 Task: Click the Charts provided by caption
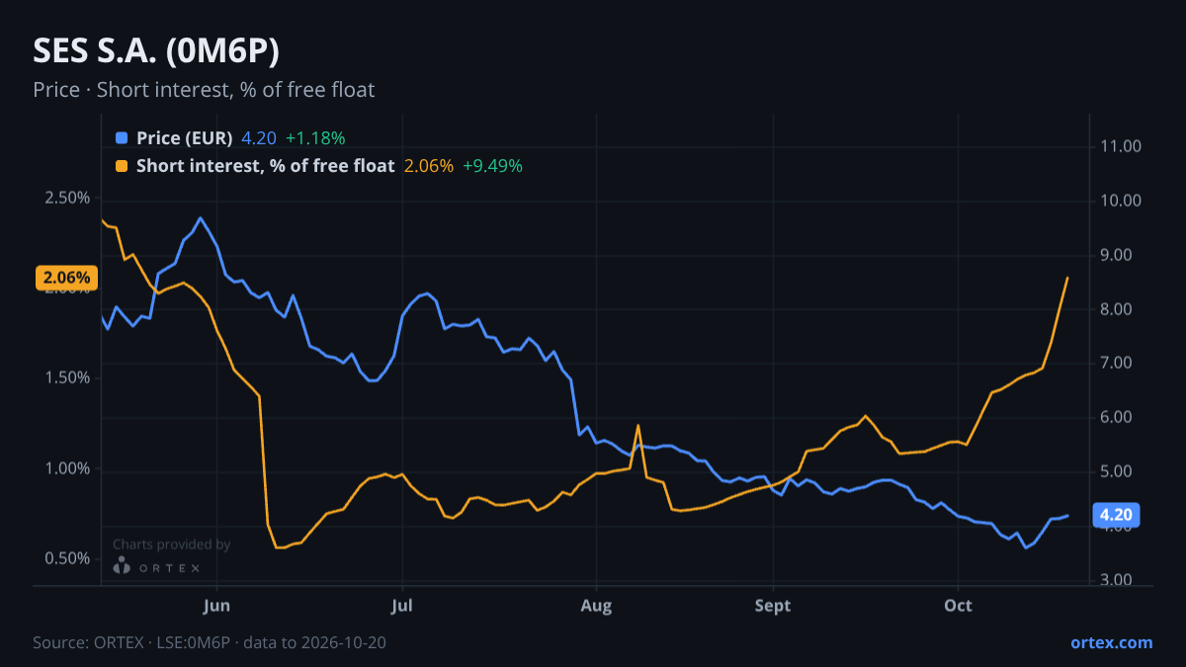click(172, 544)
